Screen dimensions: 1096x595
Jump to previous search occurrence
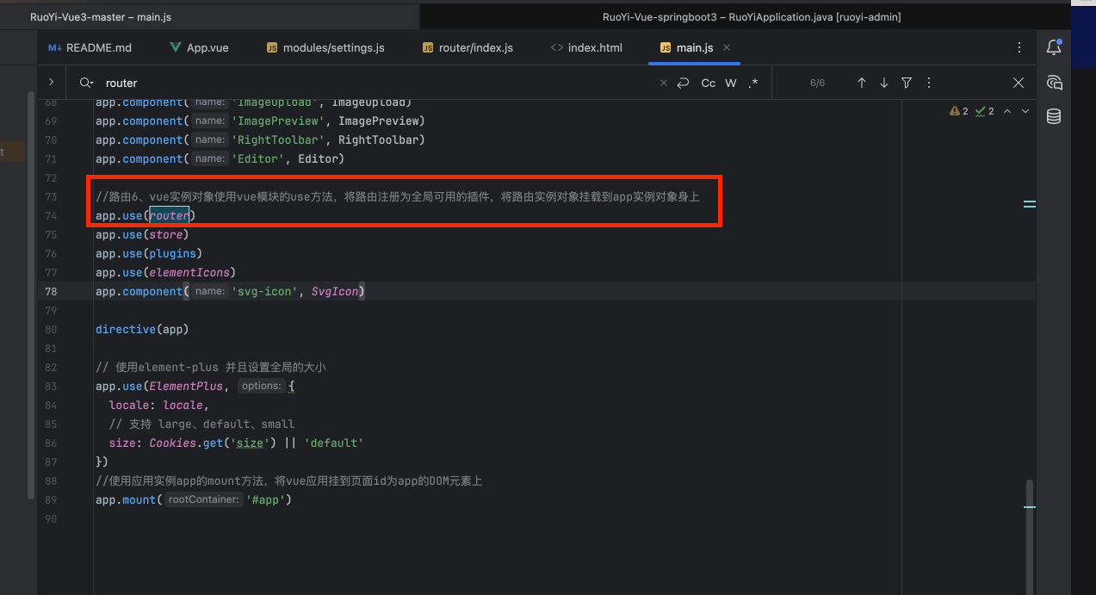tap(861, 83)
